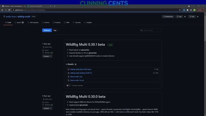The width and height of the screenshot is (206, 116).
Task: Download wildrig-multi-windows-0.30.1.7z
Action: 81,73
